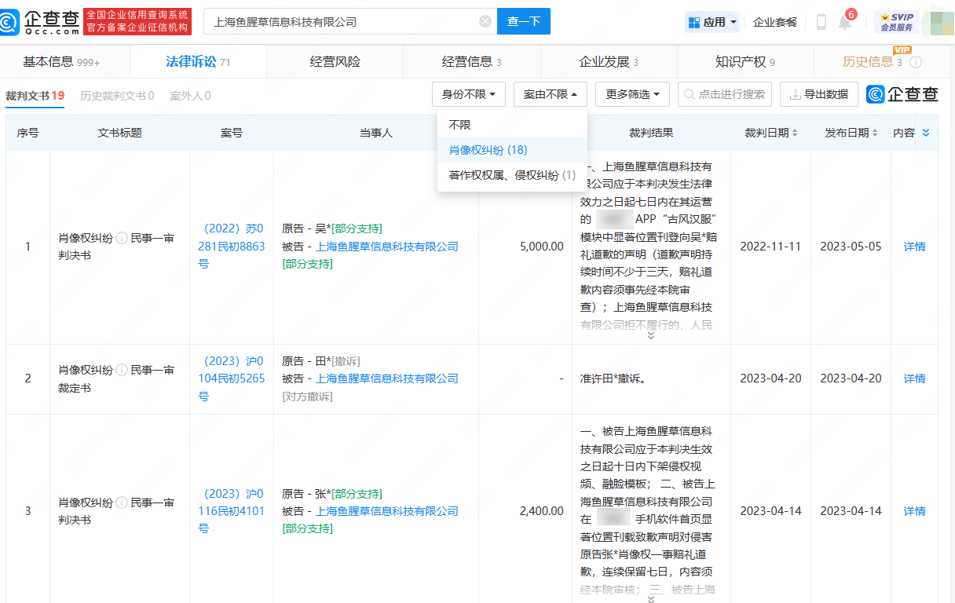Click the 导出数据 export button
955x603 pixels.
pyautogui.click(x=818, y=94)
